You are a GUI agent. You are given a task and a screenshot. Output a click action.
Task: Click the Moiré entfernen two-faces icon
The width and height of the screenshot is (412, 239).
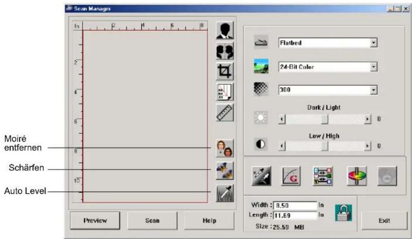point(225,148)
